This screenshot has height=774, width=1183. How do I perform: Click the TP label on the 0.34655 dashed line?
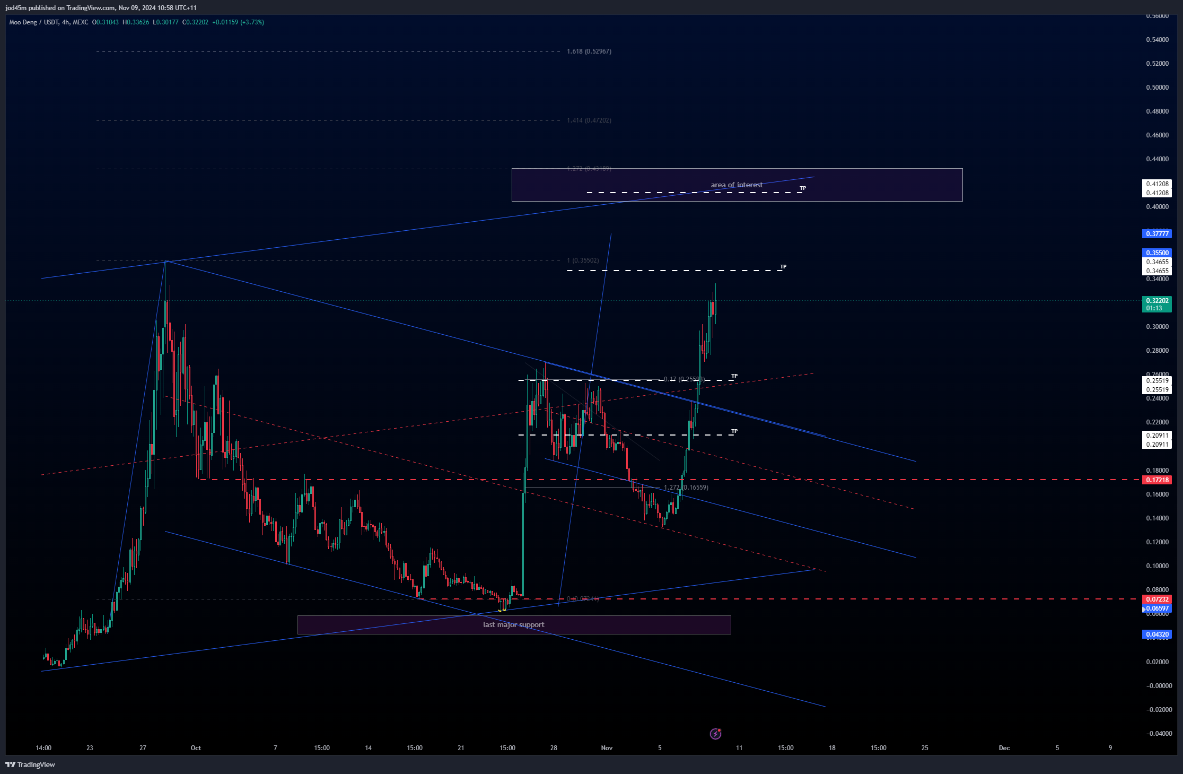click(x=783, y=267)
